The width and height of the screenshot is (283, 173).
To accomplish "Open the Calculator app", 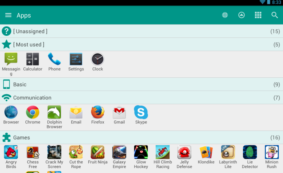I will [33, 62].
